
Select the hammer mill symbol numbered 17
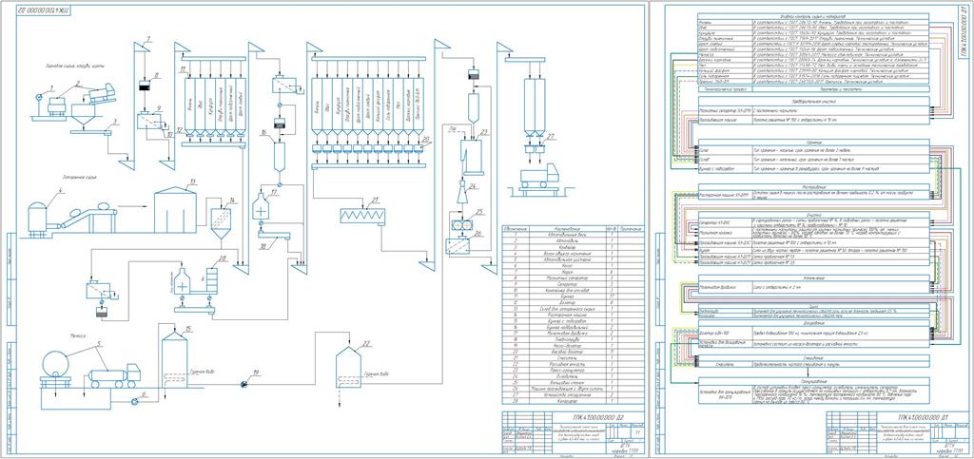(x=261, y=208)
